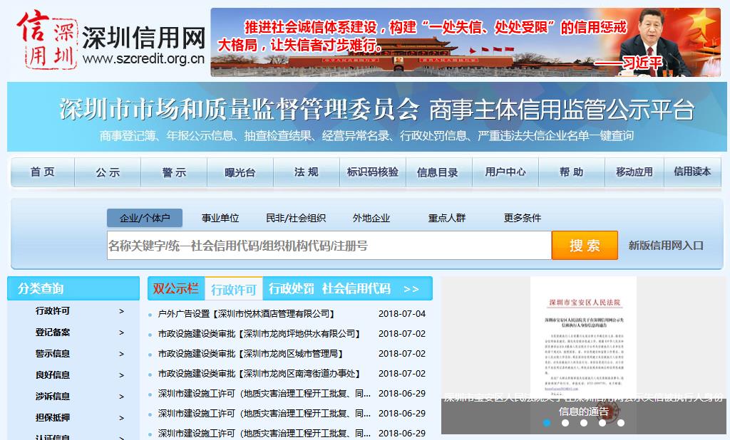
Task: Open the 曝光台 navigation menu
Action: 240,172
